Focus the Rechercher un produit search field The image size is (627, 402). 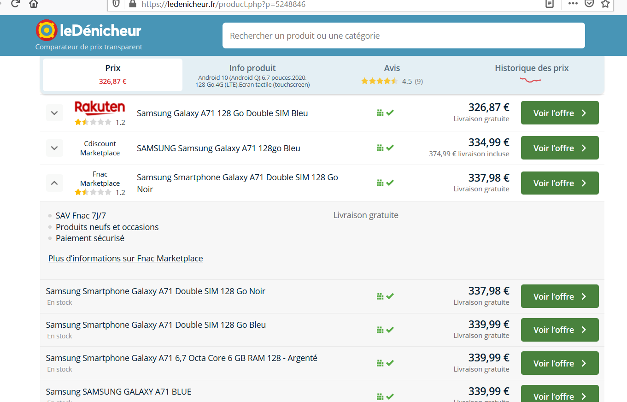pos(404,35)
